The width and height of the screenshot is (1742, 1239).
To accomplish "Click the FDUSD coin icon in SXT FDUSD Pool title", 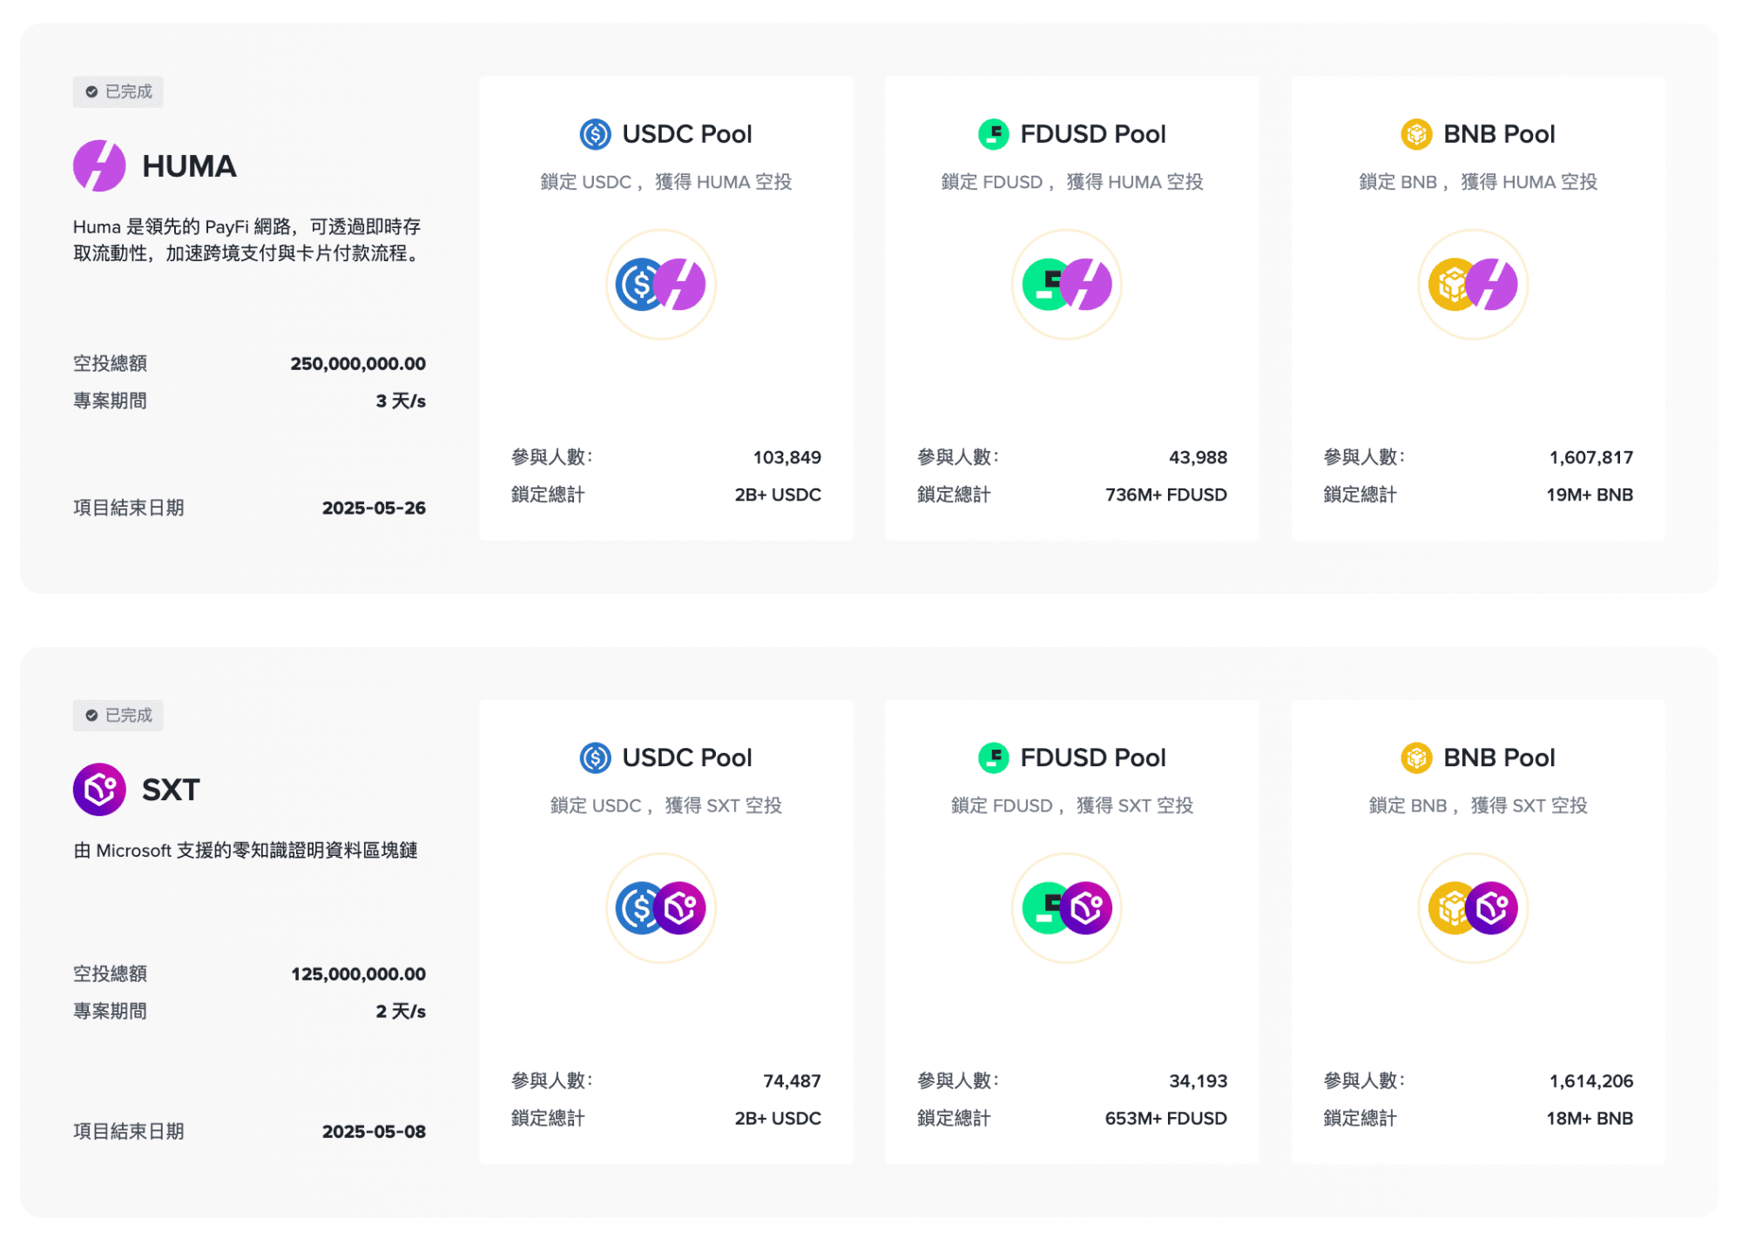I will [994, 758].
